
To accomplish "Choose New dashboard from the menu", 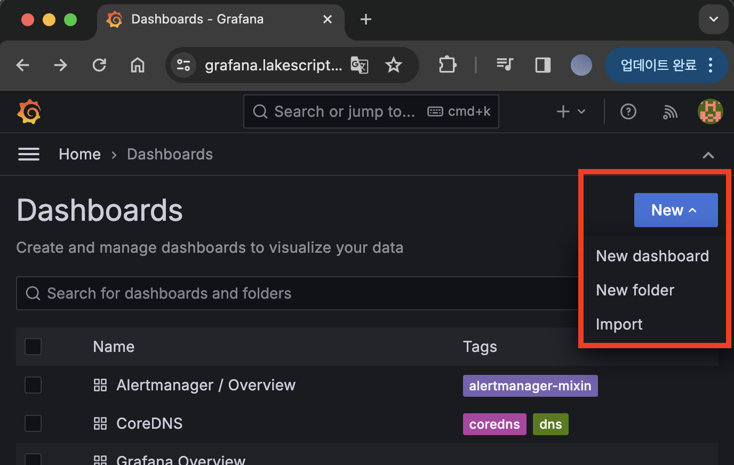I will (x=652, y=256).
